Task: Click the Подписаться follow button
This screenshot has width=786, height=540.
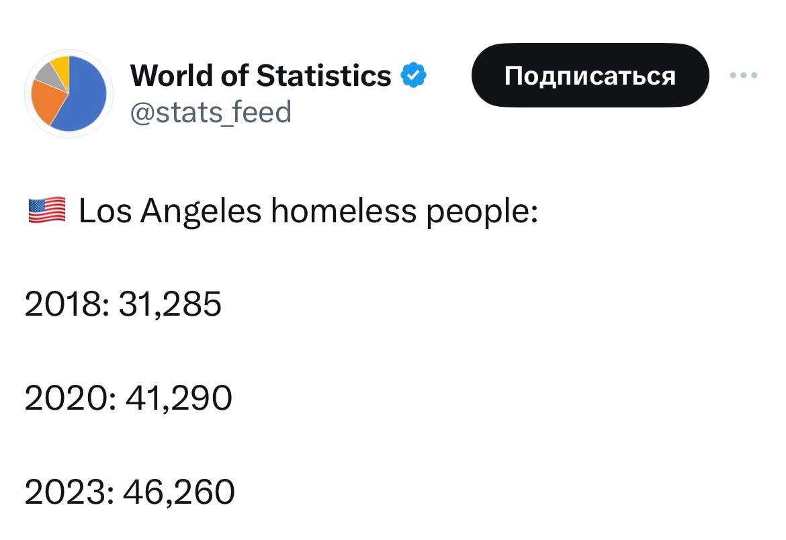Action: pos(590,75)
